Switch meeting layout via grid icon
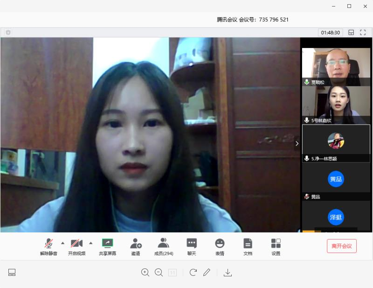The image size is (373, 288). (x=351, y=33)
